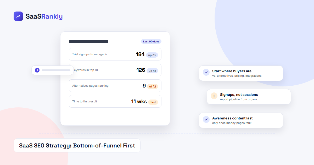Click the dark title bar in the stats card
Screen dimensions: 314x165
point(88,41)
